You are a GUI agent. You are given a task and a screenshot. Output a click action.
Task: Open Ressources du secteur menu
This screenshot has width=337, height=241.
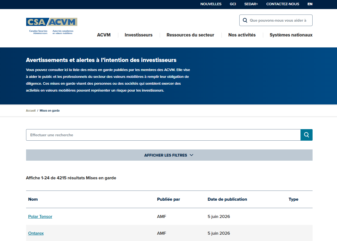point(190,35)
